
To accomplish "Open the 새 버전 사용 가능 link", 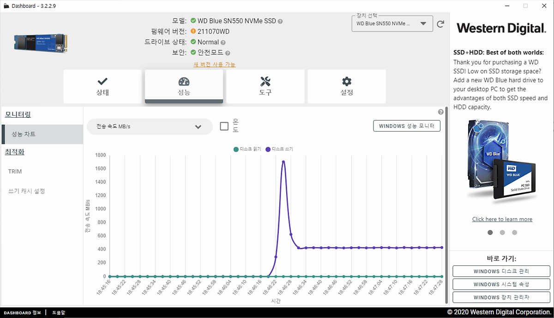I will [x=214, y=64].
